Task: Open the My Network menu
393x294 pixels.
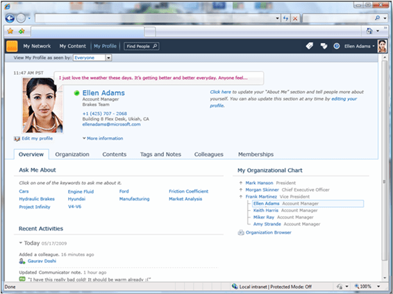Action: (37, 46)
